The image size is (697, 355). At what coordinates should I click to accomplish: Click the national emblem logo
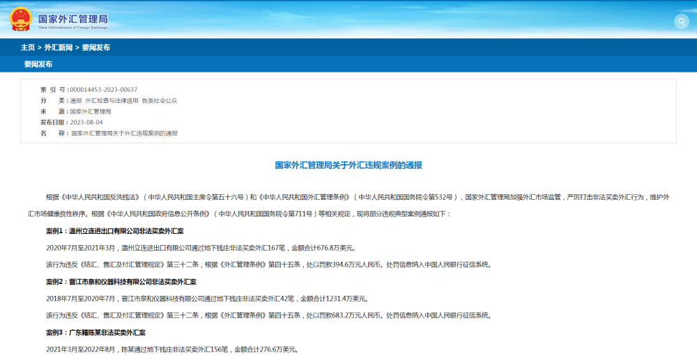(x=20, y=19)
